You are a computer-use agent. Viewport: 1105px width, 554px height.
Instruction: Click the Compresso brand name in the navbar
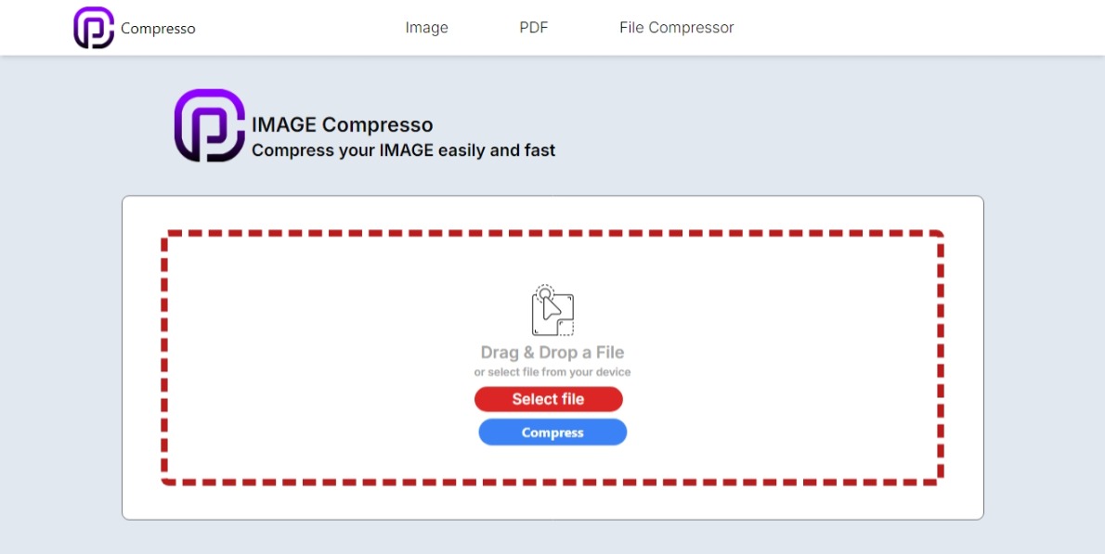(158, 29)
